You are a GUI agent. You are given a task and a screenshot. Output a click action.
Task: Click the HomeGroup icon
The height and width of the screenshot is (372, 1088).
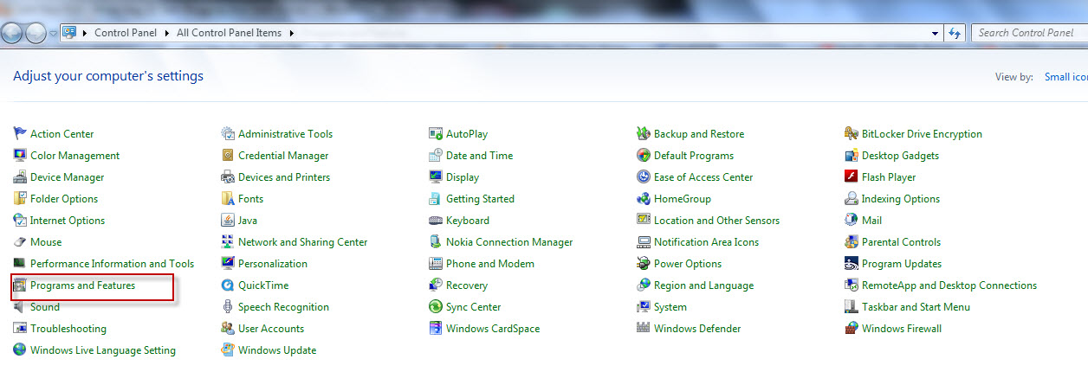click(x=644, y=198)
